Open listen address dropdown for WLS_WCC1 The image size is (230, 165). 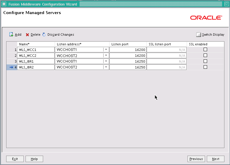pos(106,50)
